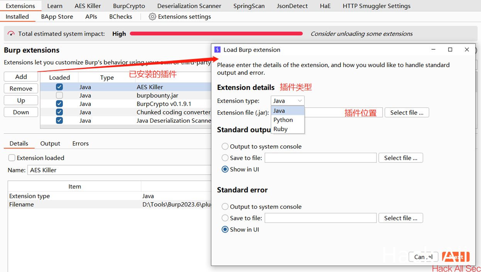This screenshot has width=481, height=272.
Task: Switch to the Extensions top tab
Action: click(x=20, y=6)
